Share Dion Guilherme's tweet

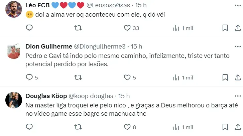point(238,77)
